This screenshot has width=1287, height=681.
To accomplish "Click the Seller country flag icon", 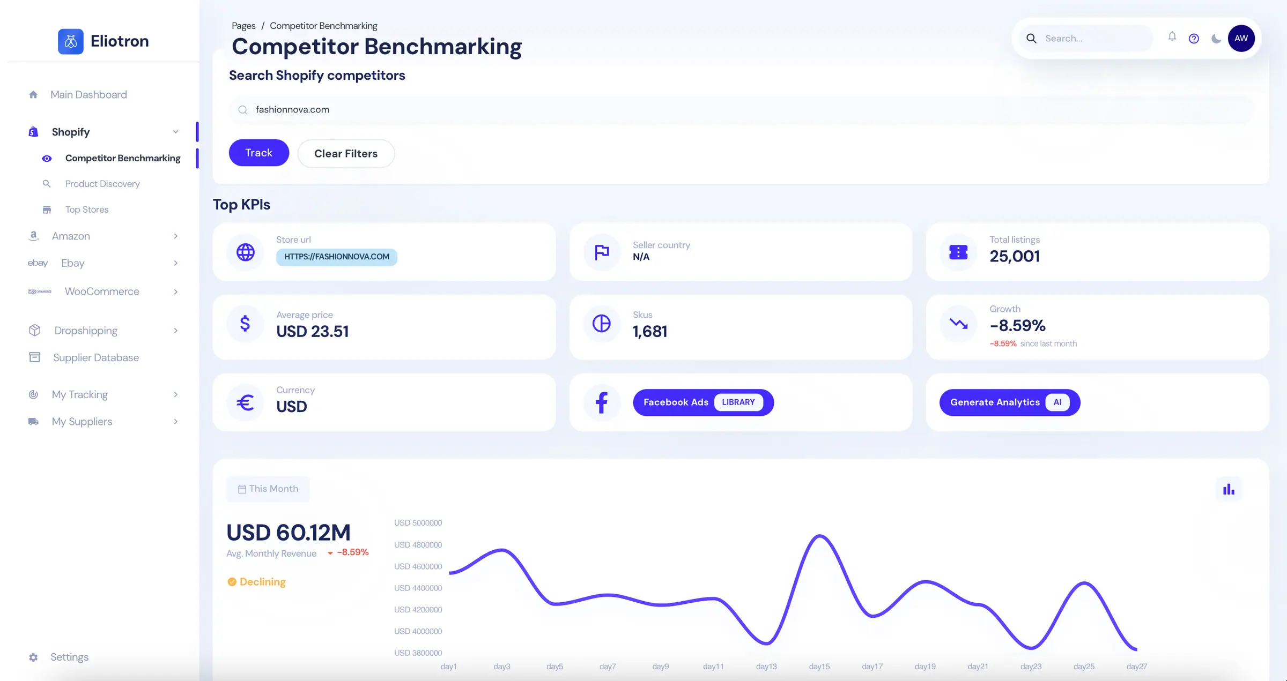I will point(602,252).
